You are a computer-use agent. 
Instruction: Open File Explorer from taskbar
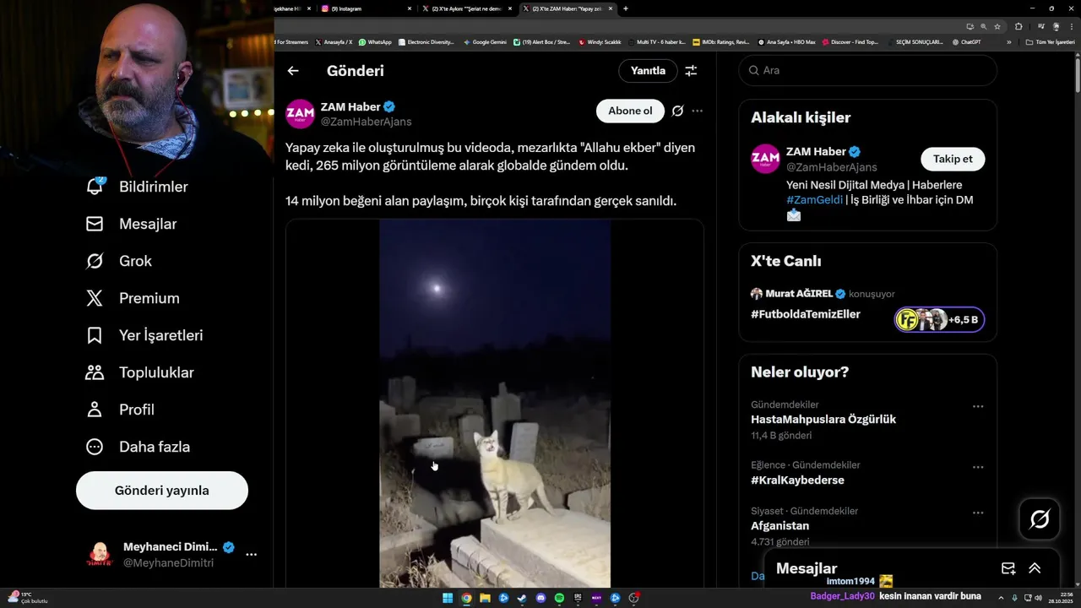click(485, 598)
